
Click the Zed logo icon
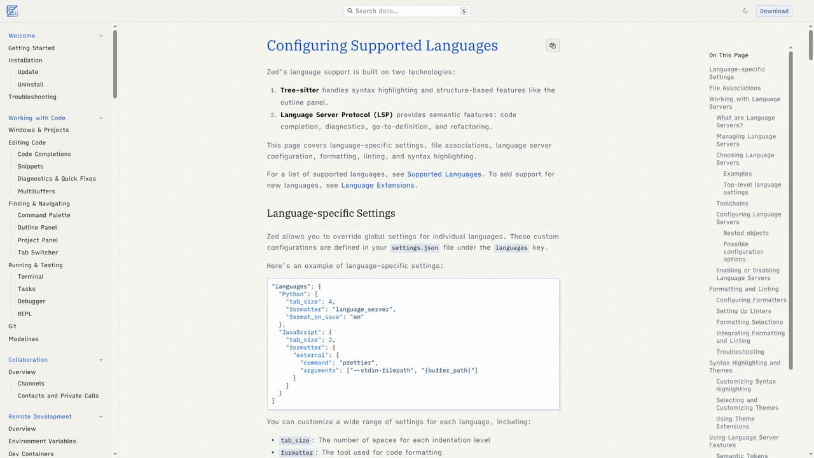coord(11,11)
